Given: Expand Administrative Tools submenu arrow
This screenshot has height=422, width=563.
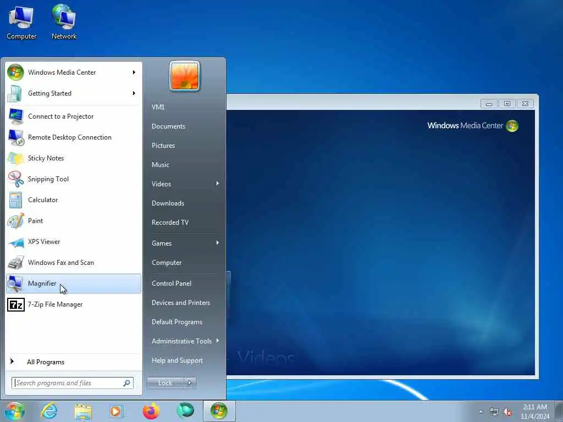Looking at the screenshot, I should coord(217,341).
